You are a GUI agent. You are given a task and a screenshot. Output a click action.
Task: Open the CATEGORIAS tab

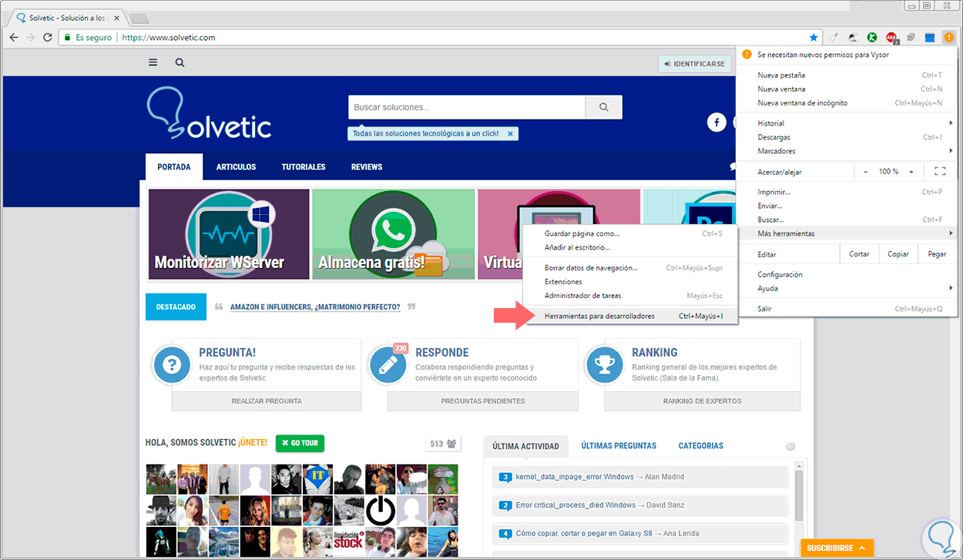pyautogui.click(x=700, y=446)
